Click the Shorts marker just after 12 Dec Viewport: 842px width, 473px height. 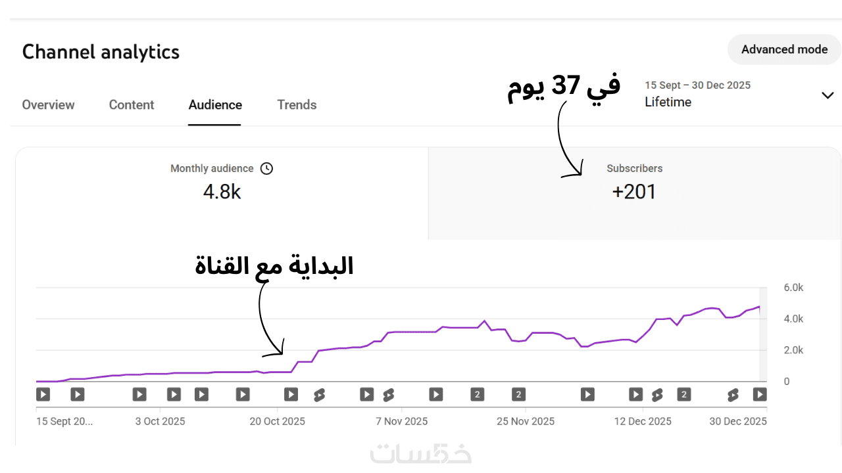click(x=656, y=394)
